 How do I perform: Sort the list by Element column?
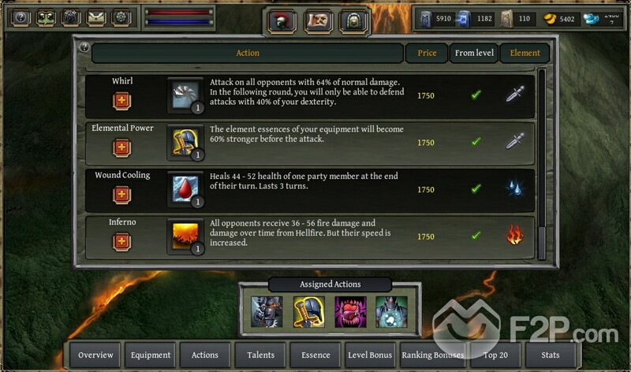[525, 53]
